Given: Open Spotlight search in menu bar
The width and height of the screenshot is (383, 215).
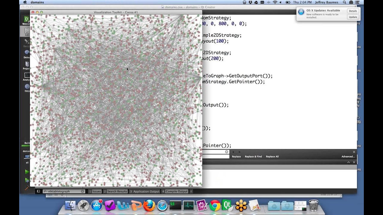Looking at the screenshot, I should tap(344, 2).
